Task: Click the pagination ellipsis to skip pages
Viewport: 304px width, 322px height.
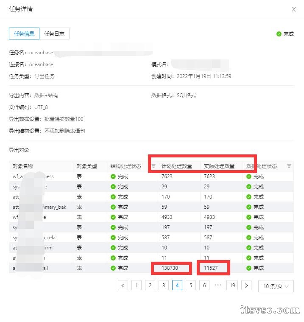Action: (x=218, y=285)
